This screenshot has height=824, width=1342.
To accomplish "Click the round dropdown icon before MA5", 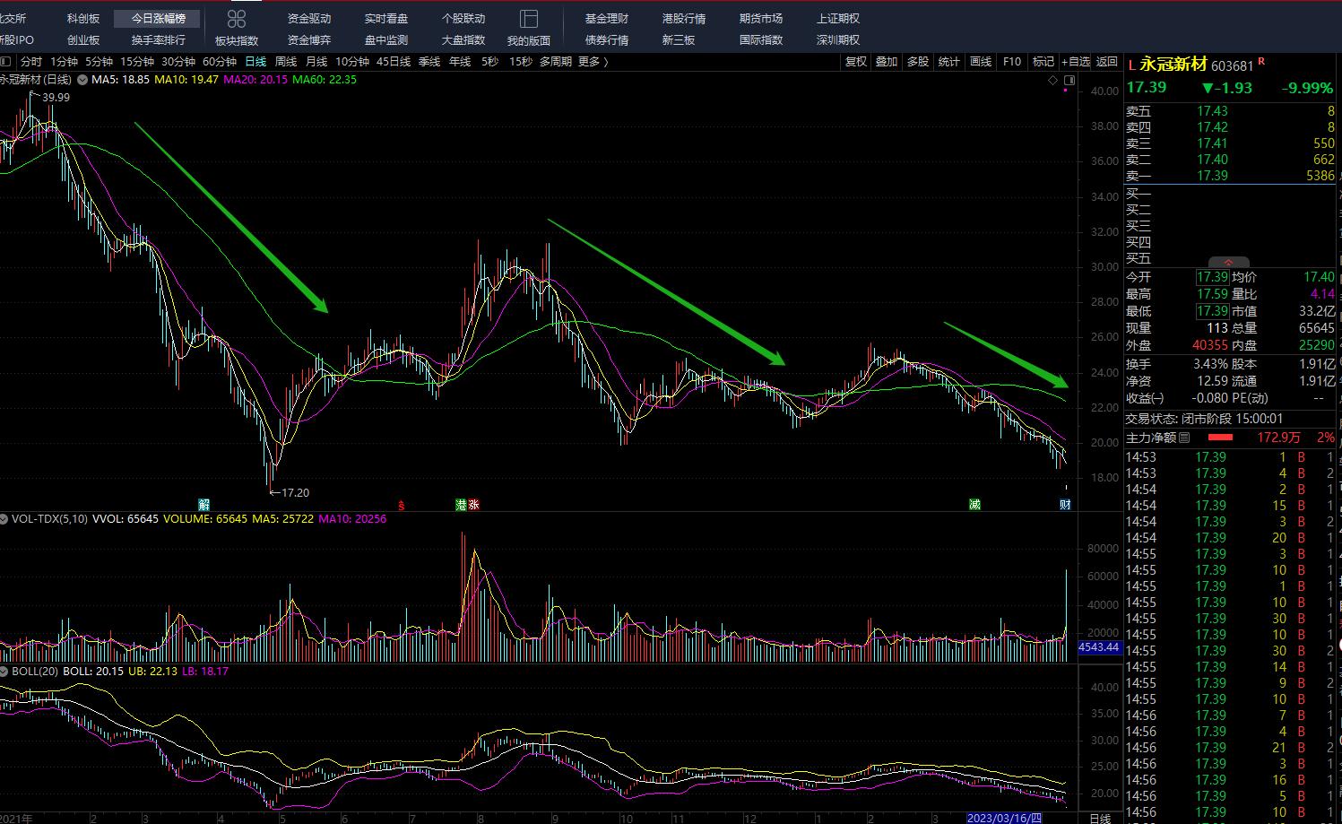I will (x=82, y=80).
